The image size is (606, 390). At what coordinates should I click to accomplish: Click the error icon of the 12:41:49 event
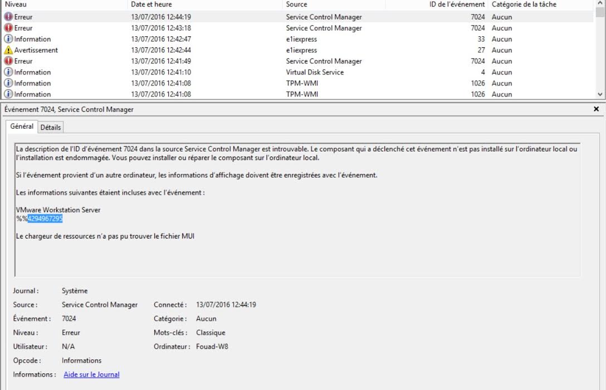8,61
